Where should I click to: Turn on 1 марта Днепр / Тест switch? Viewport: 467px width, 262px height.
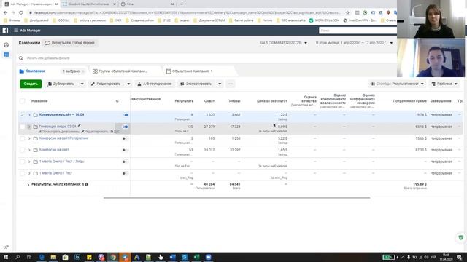(125, 173)
